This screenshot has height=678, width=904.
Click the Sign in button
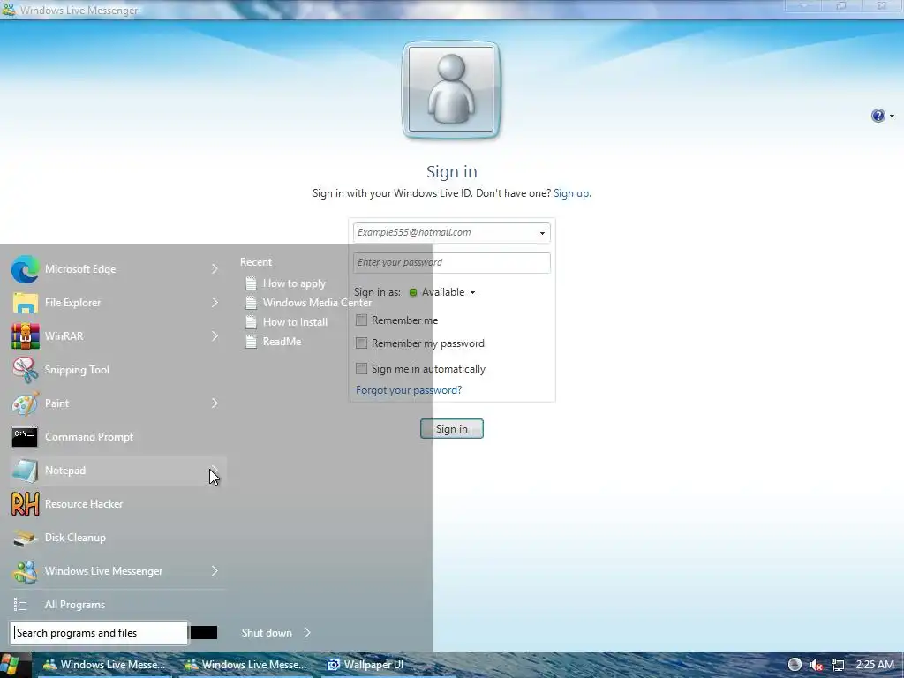coord(452,428)
